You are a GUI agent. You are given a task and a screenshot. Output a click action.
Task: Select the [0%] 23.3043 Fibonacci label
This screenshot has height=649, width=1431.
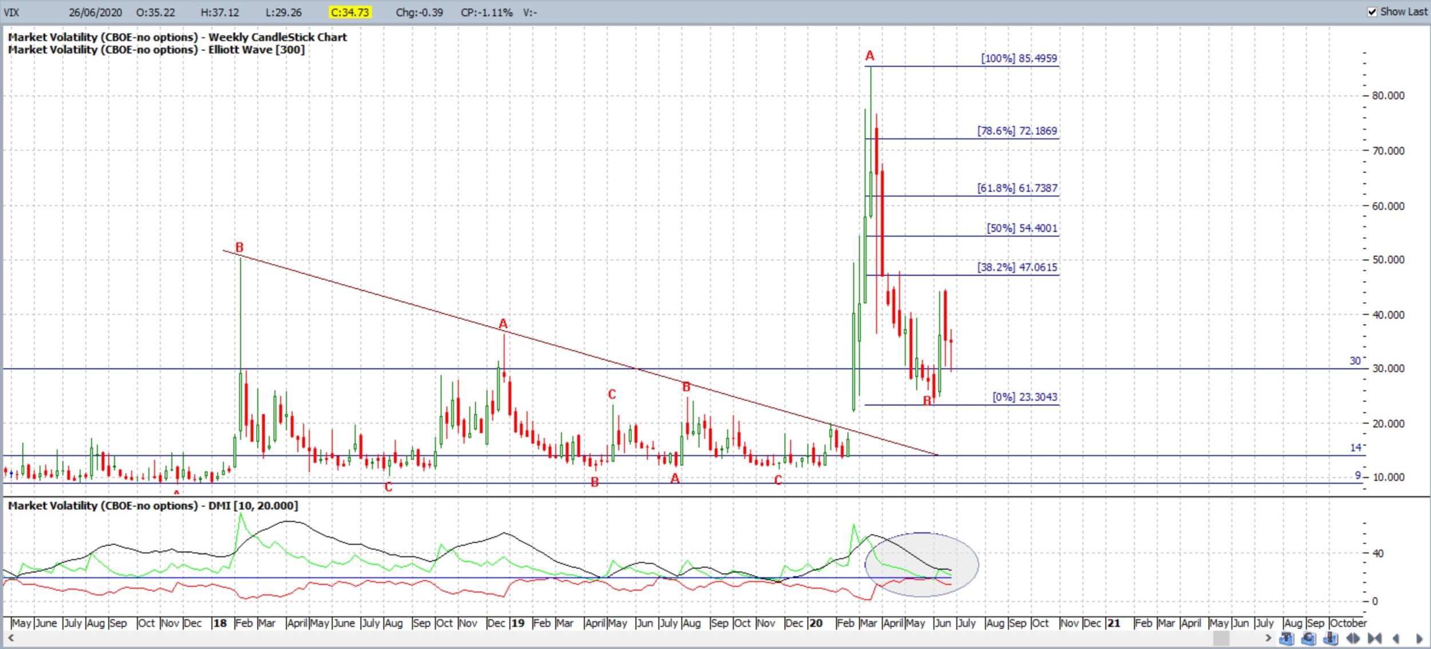point(1025,396)
